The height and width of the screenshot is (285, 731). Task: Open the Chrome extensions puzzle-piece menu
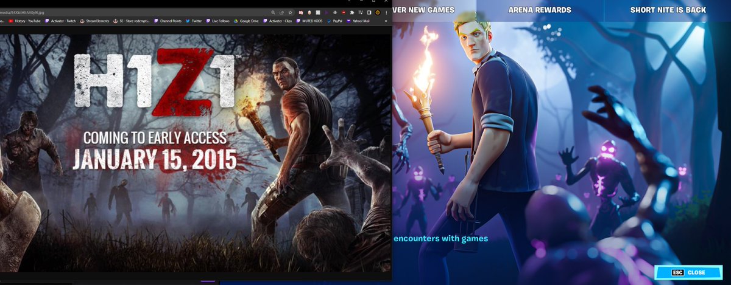[351, 12]
